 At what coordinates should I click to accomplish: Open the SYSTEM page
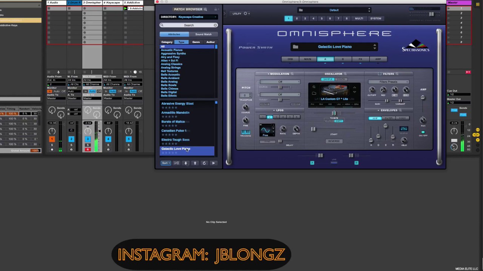click(375, 18)
